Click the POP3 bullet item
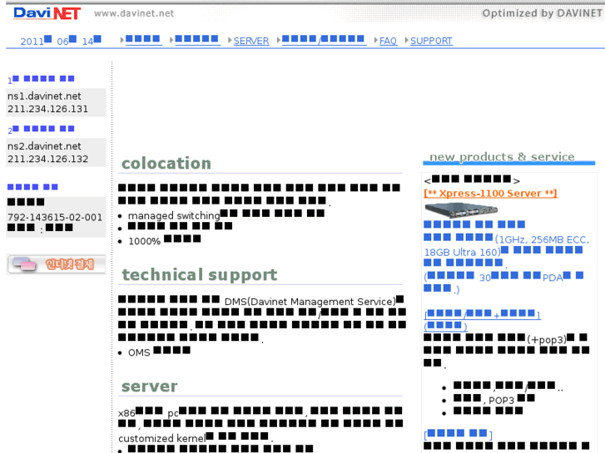This screenshot has width=605, height=453. coord(493,400)
